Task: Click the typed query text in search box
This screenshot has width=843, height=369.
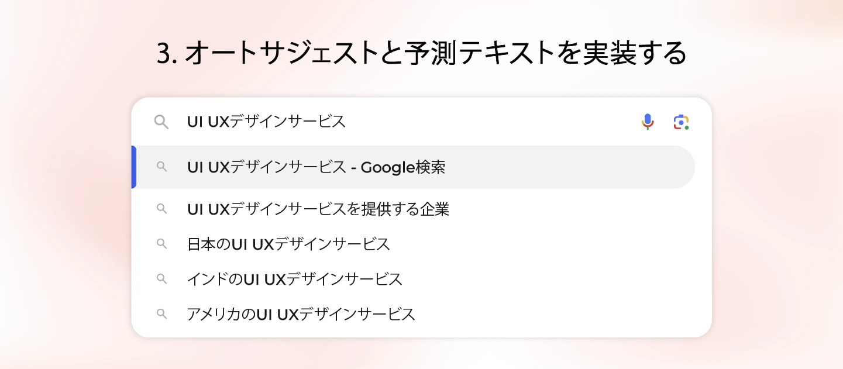Action: pyautogui.click(x=266, y=122)
